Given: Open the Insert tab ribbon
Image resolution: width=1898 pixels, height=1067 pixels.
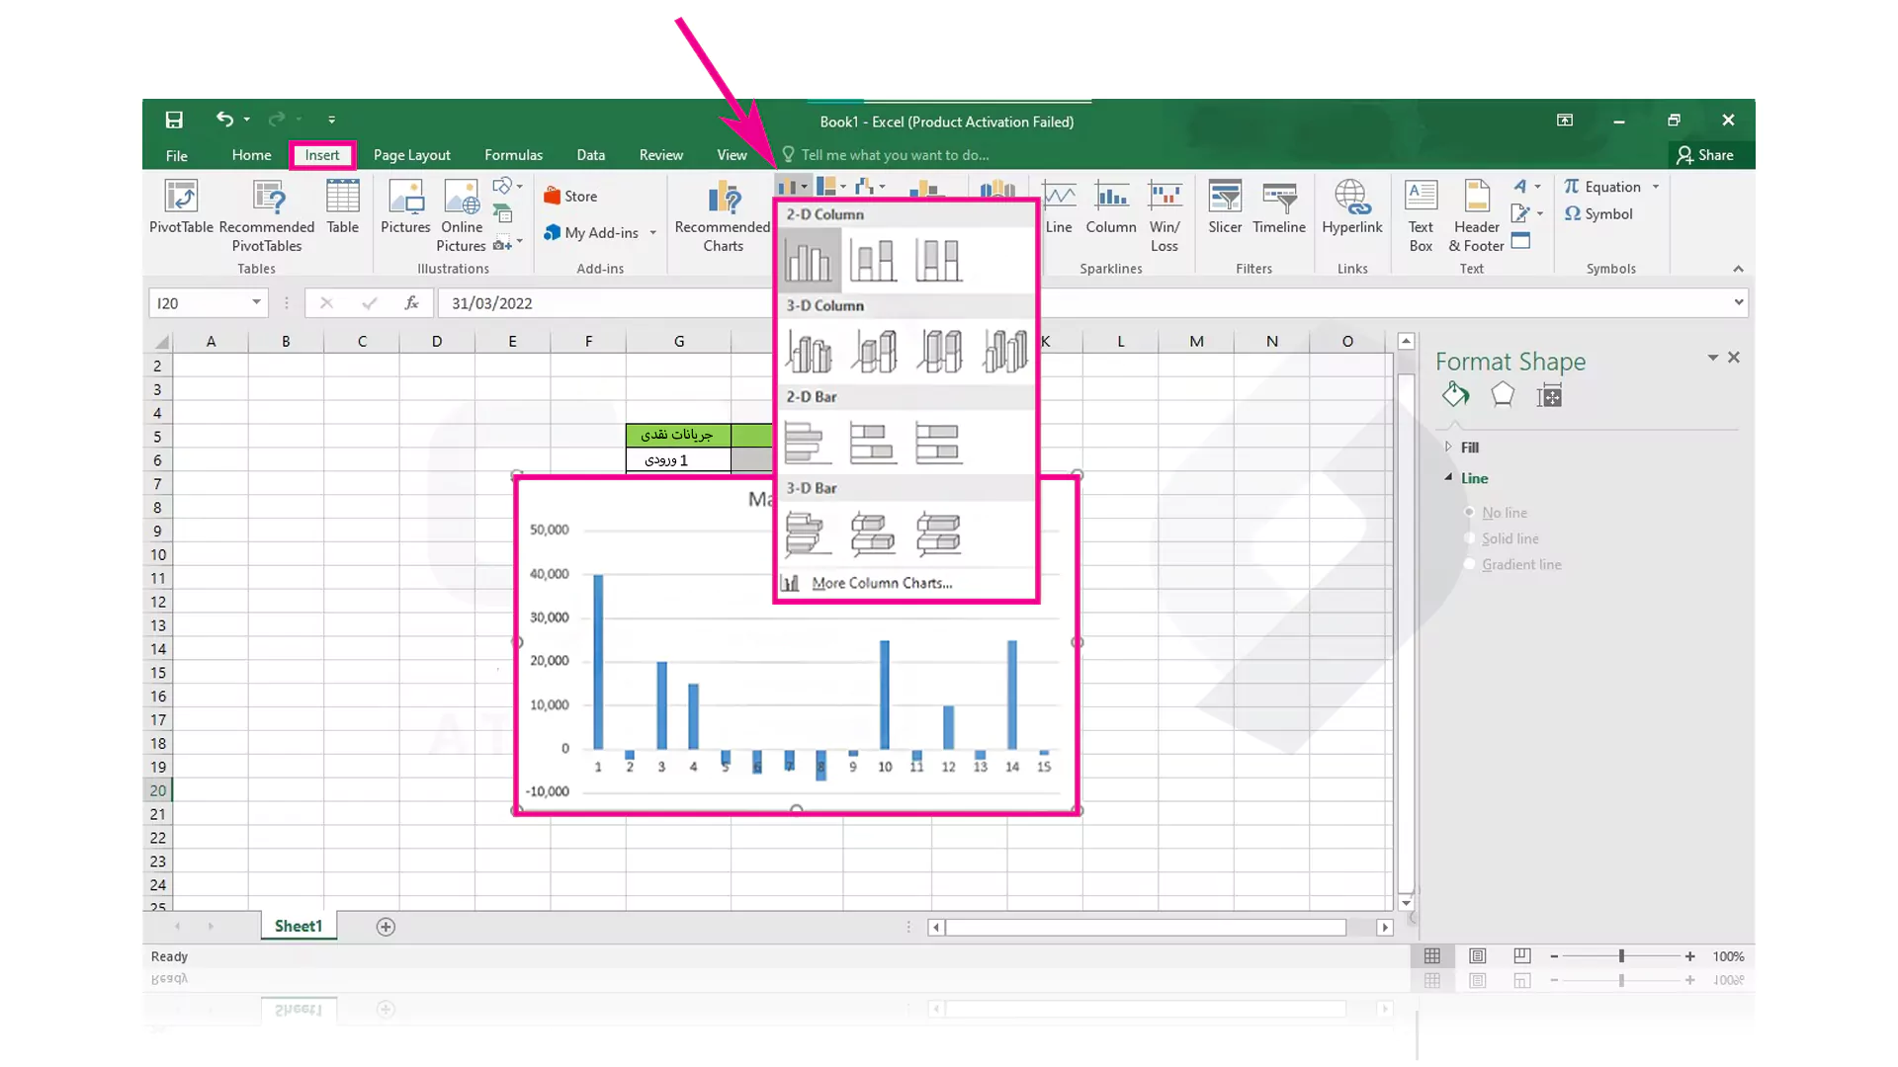Looking at the screenshot, I should pos(322,155).
